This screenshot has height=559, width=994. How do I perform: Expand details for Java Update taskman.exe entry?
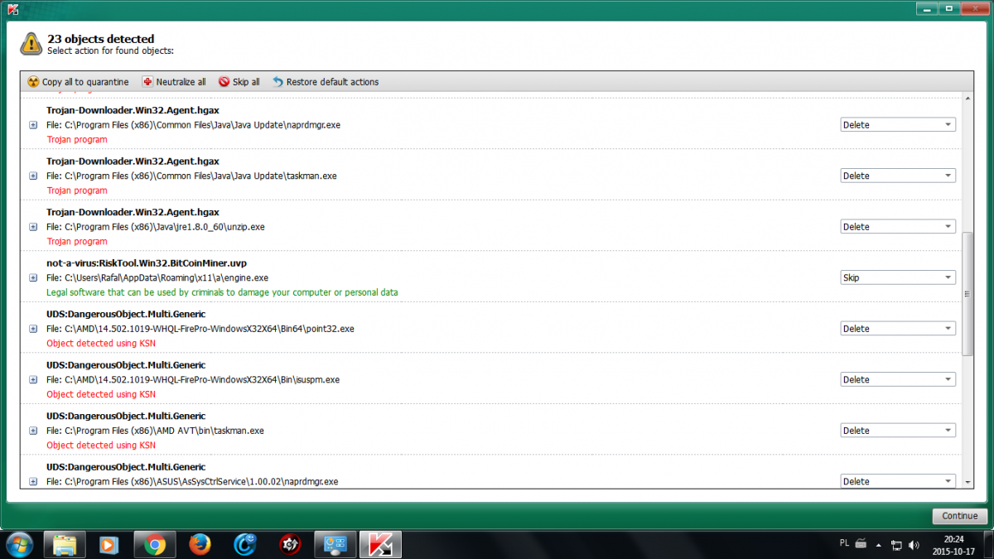tap(33, 176)
